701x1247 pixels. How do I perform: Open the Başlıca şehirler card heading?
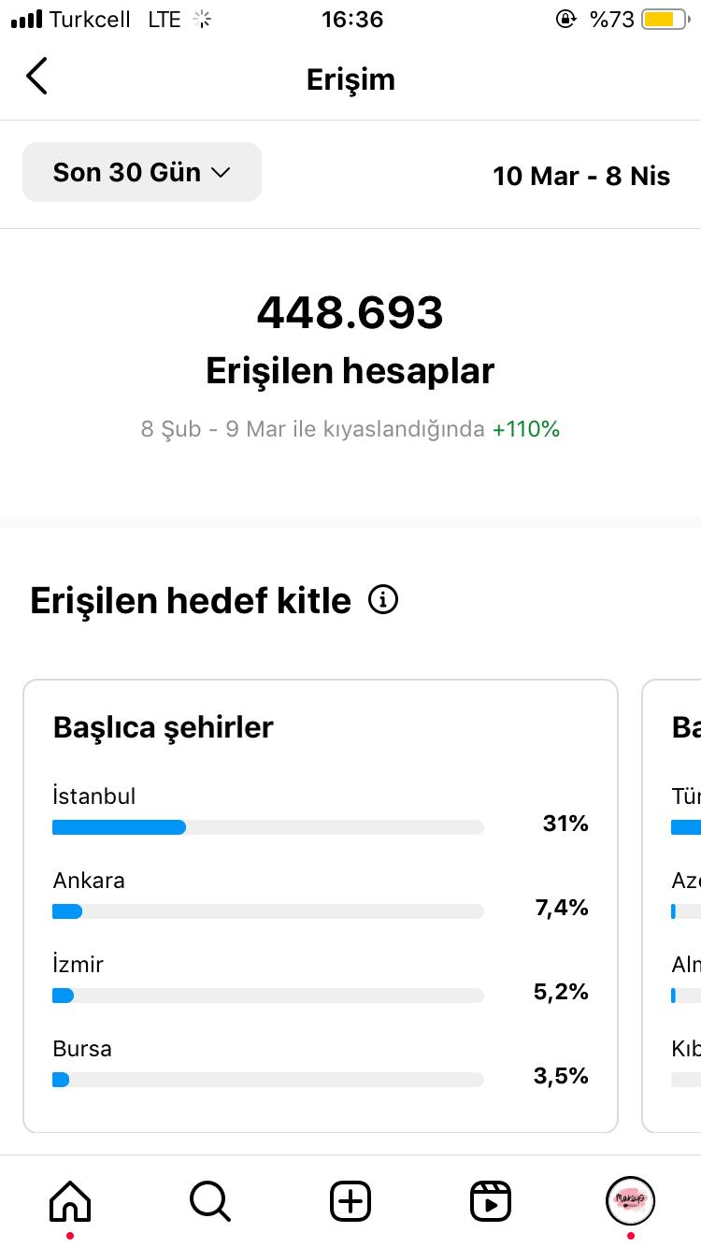point(164,727)
